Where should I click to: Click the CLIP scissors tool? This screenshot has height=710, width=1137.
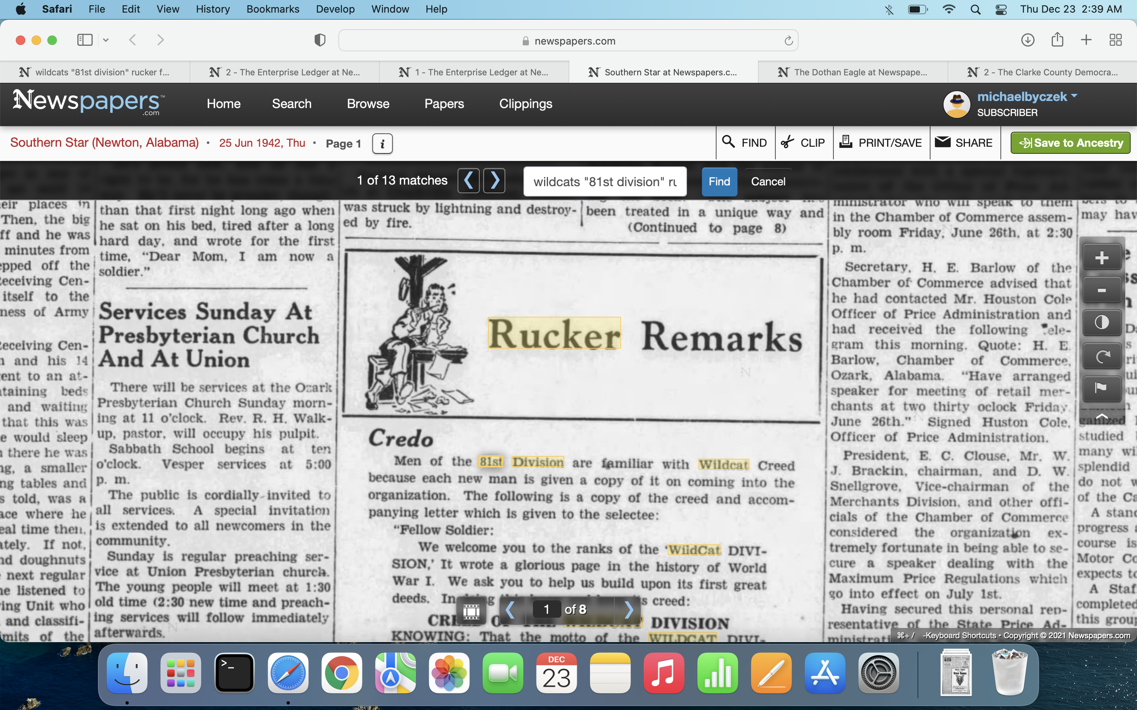[x=803, y=143]
